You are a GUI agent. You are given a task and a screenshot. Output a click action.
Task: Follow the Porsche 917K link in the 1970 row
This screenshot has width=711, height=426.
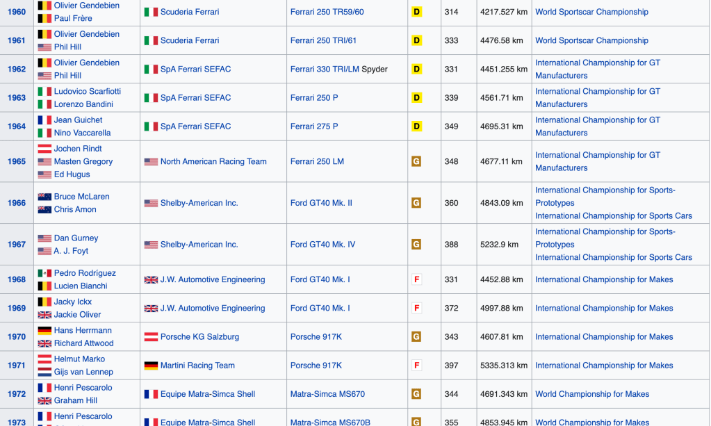(316, 337)
